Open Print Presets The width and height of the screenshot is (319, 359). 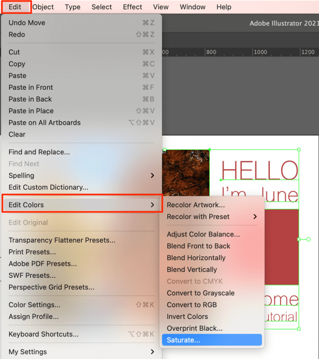click(x=81, y=252)
